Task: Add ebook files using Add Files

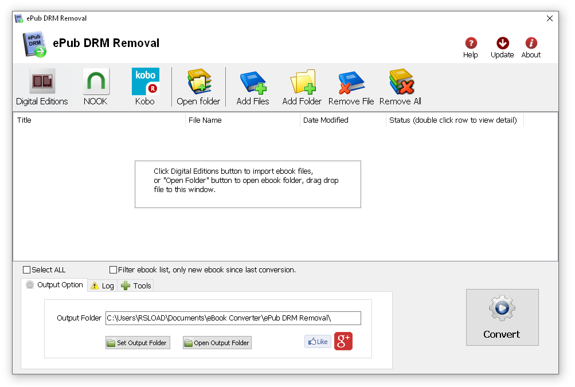Action: point(252,86)
